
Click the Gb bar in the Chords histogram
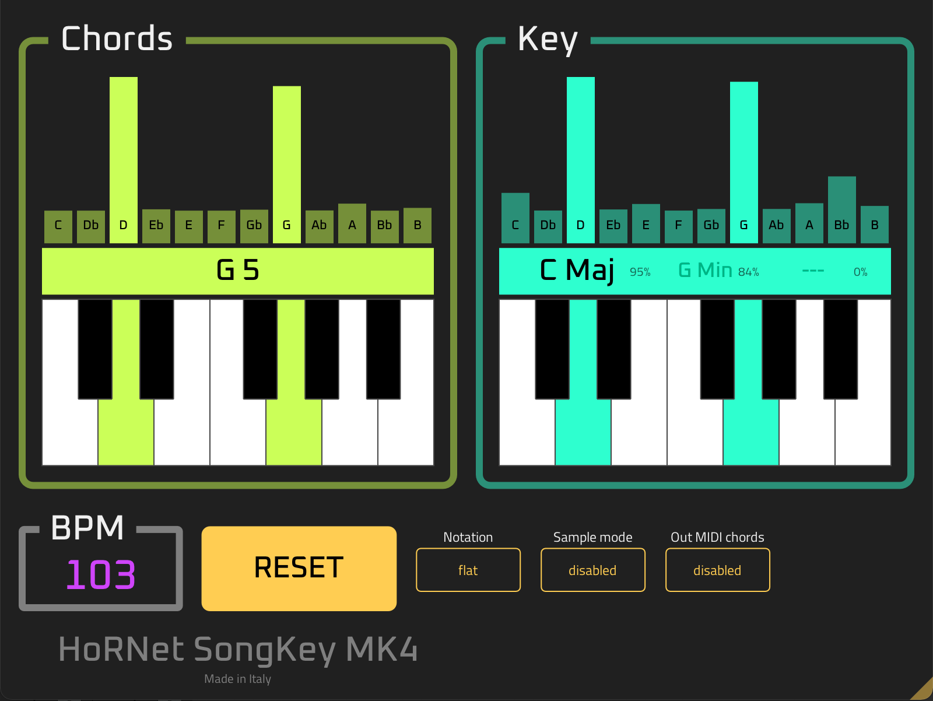coord(254,226)
